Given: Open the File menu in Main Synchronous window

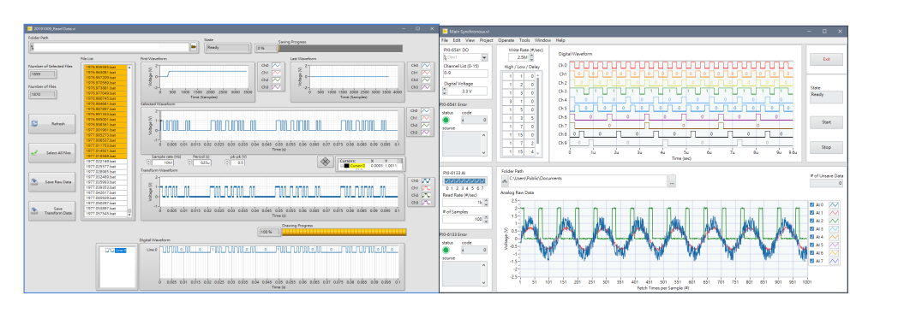Looking at the screenshot, I should [x=445, y=40].
